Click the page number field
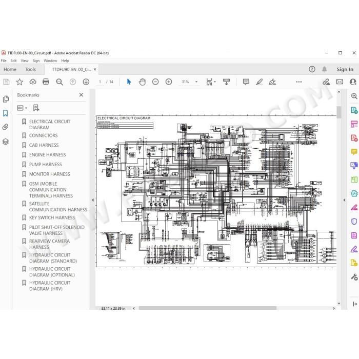359x359 pixels. (100, 82)
